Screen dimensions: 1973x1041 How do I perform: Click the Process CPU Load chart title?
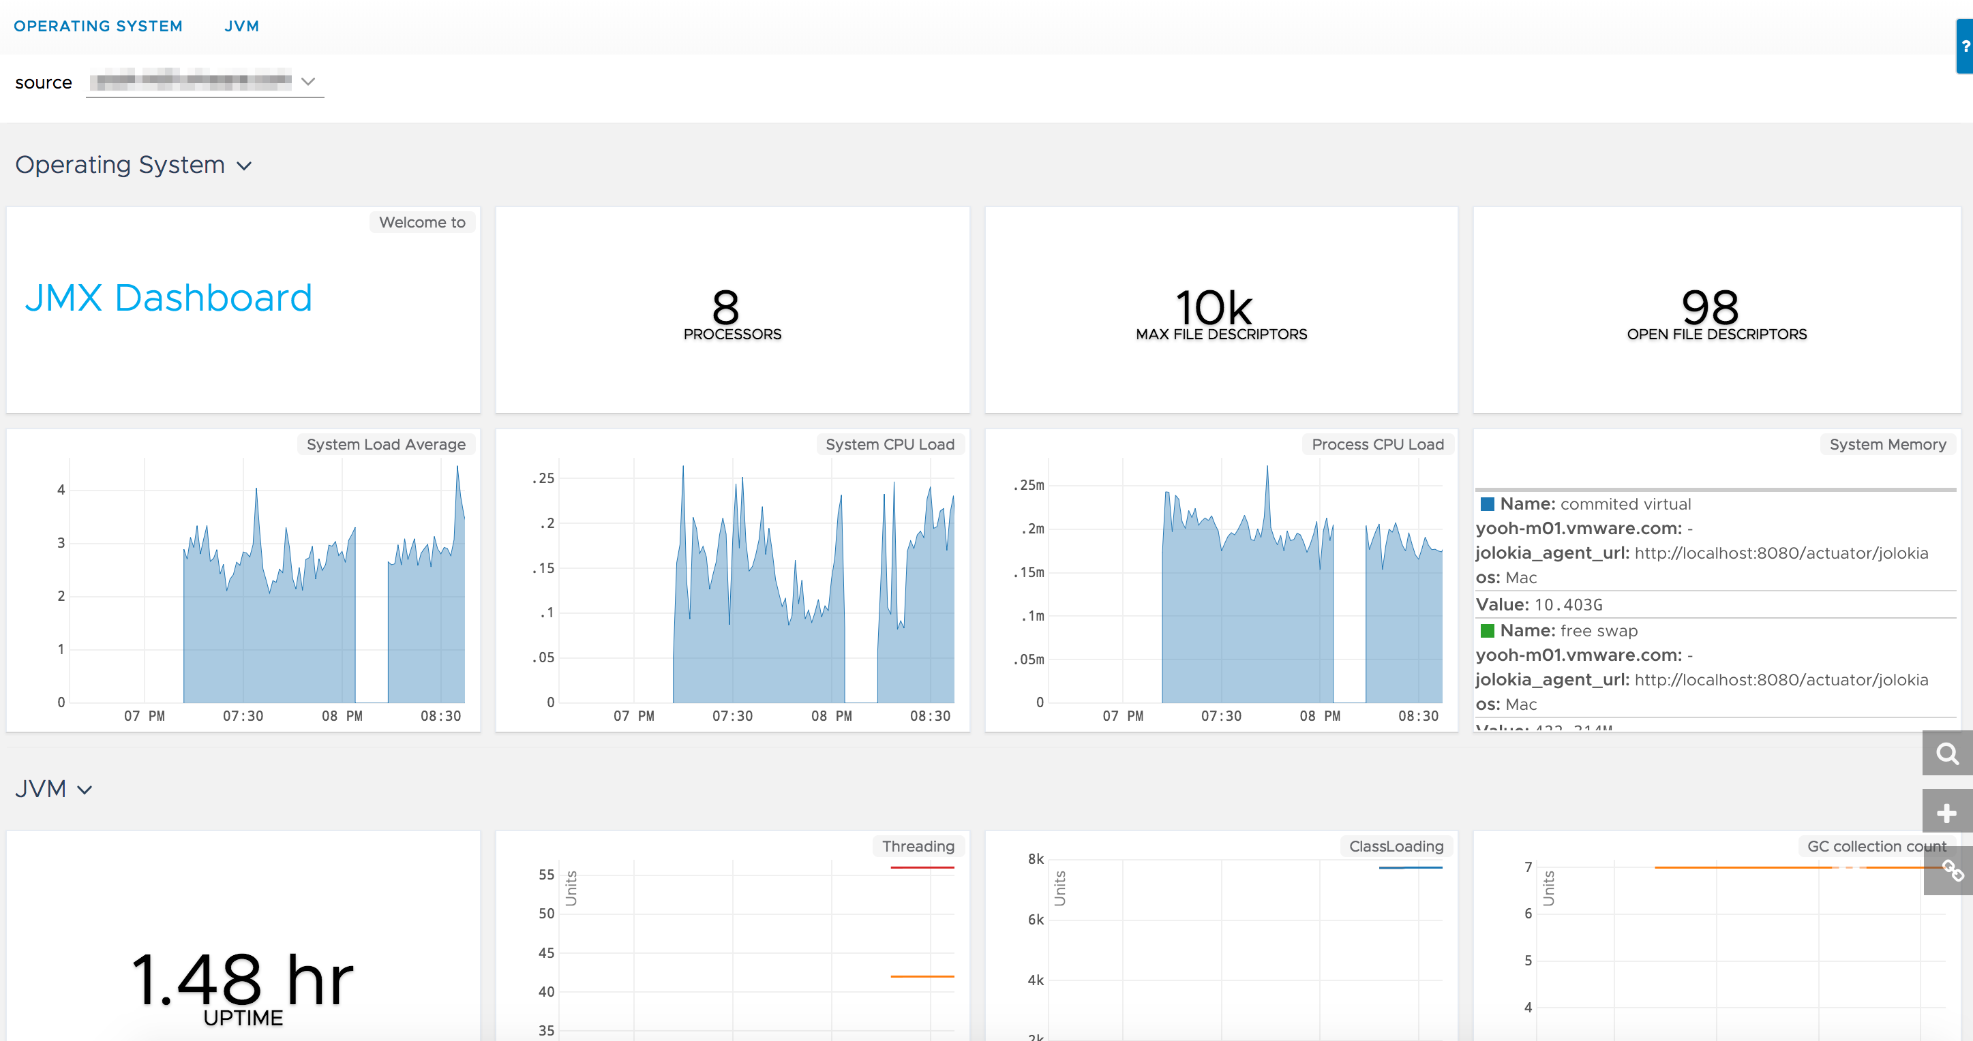coord(1378,445)
